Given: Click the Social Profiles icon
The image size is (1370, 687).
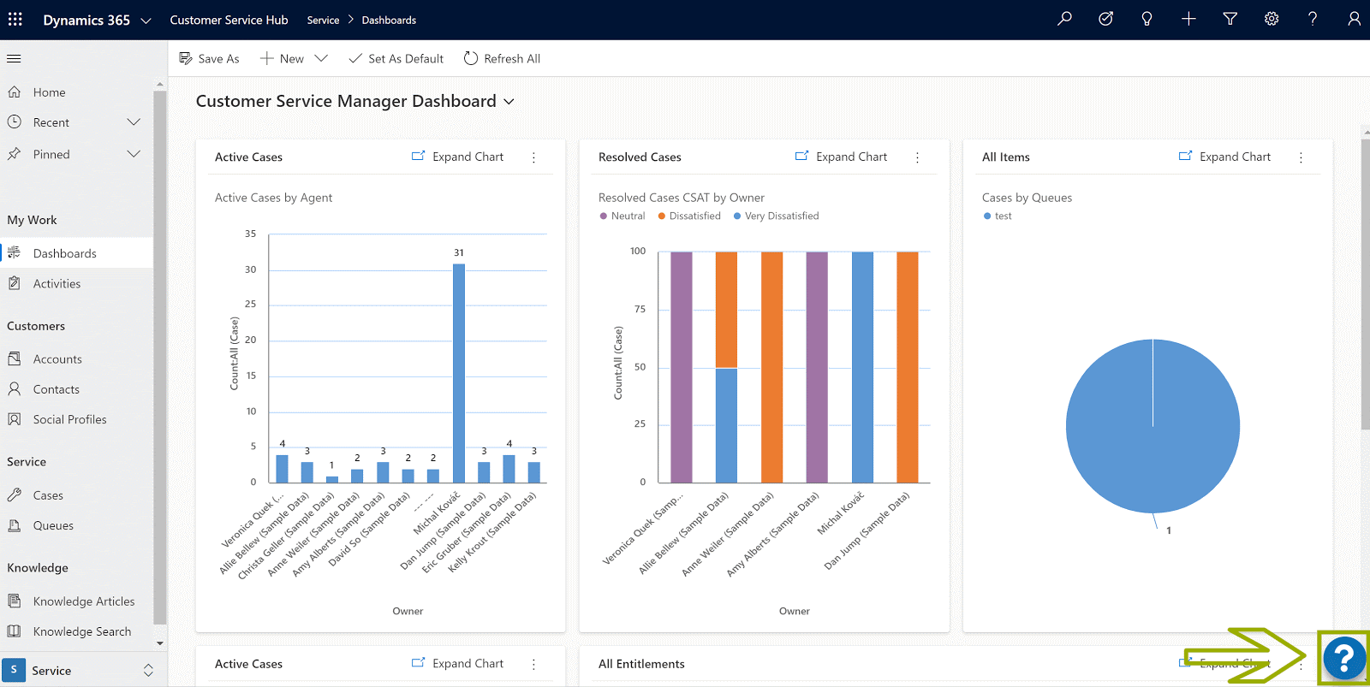Looking at the screenshot, I should 15,419.
